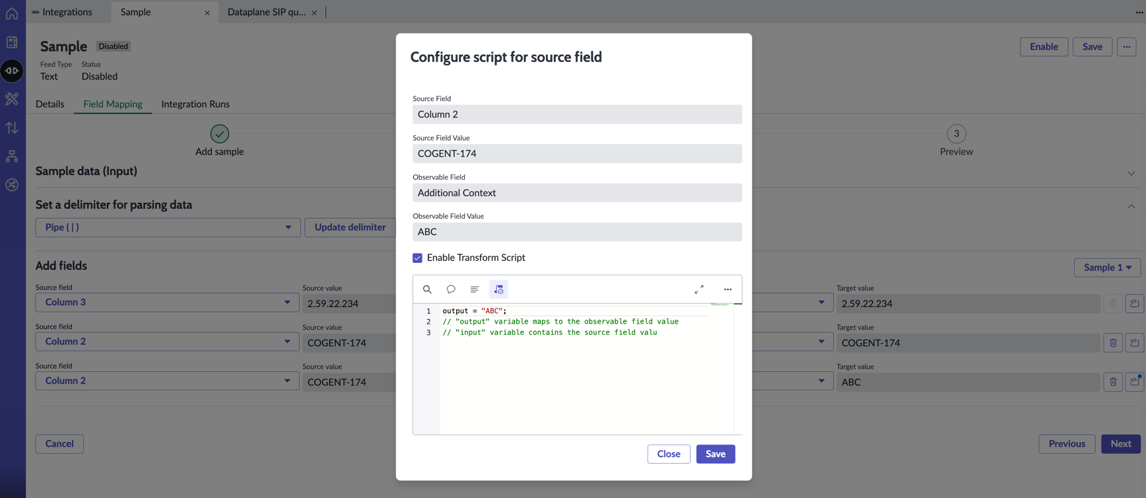The image size is (1146, 498).
Task: Open observable dropdown arrow in 2.59.22.234 row
Action: 821,302
